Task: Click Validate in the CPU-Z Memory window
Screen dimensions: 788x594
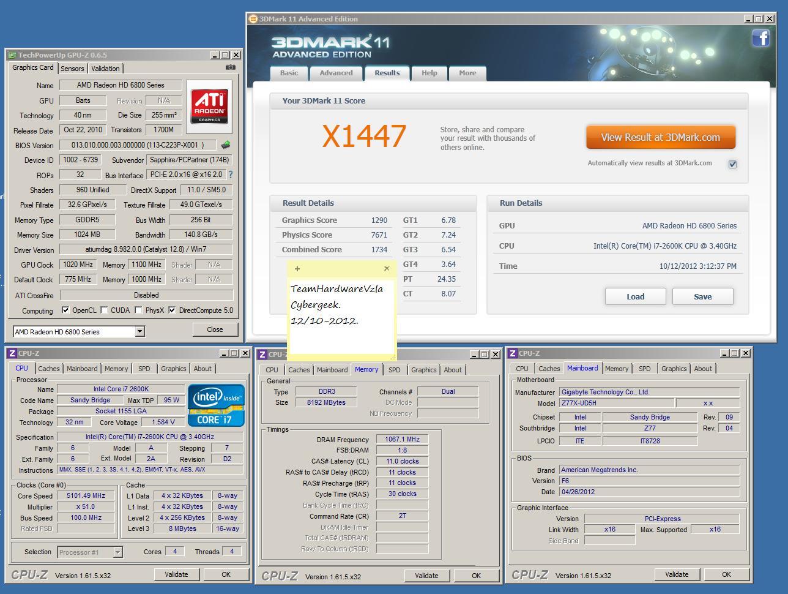Action: [426, 576]
